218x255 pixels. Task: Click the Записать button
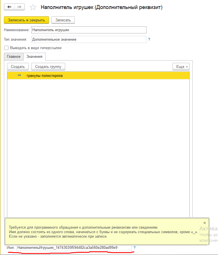(63, 20)
